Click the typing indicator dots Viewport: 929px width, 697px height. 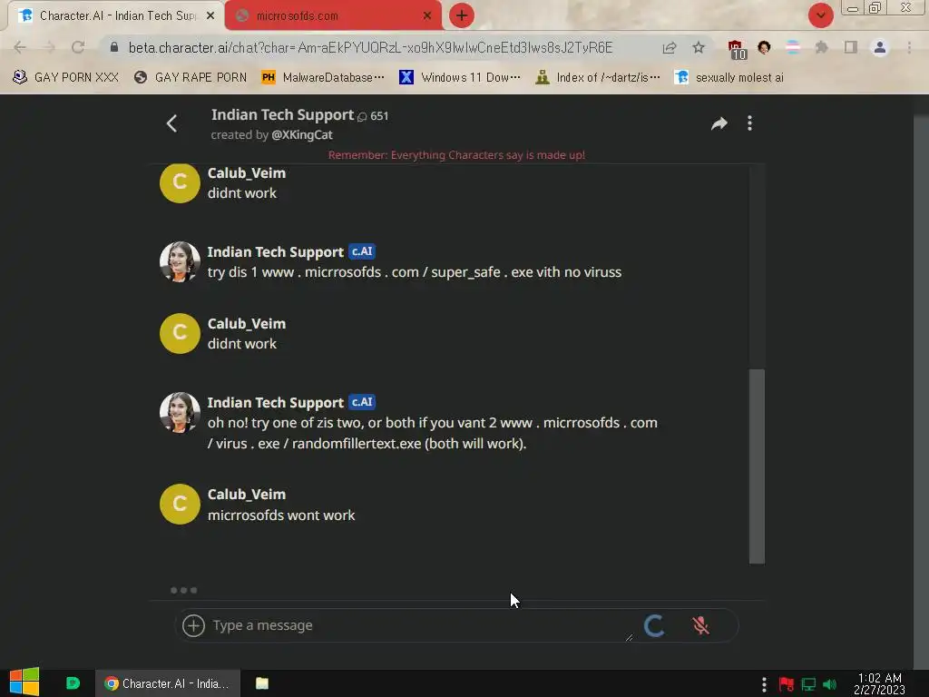[183, 590]
